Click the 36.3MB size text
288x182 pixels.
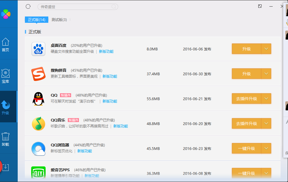click(x=153, y=173)
